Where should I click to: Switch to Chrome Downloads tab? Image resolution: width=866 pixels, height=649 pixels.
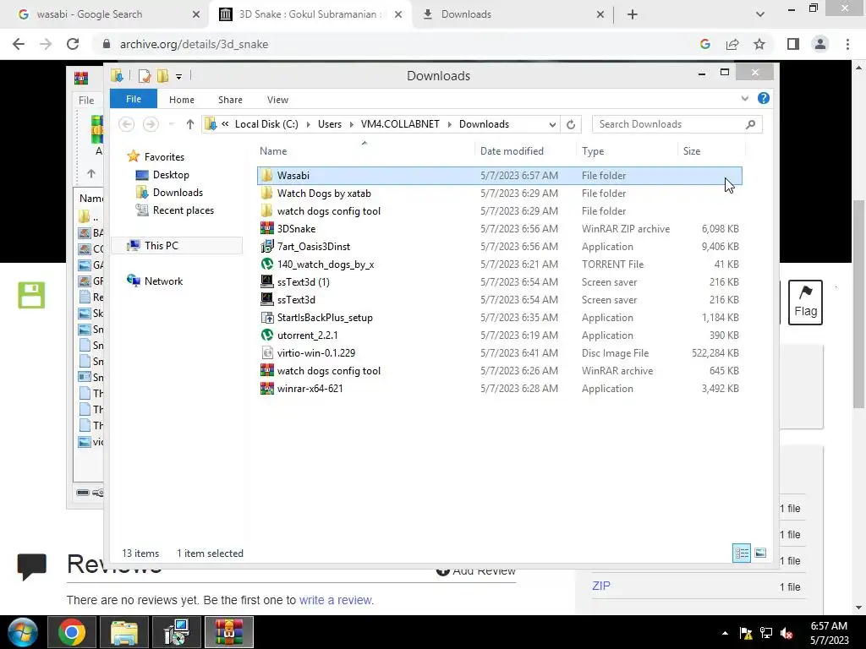[x=511, y=14]
